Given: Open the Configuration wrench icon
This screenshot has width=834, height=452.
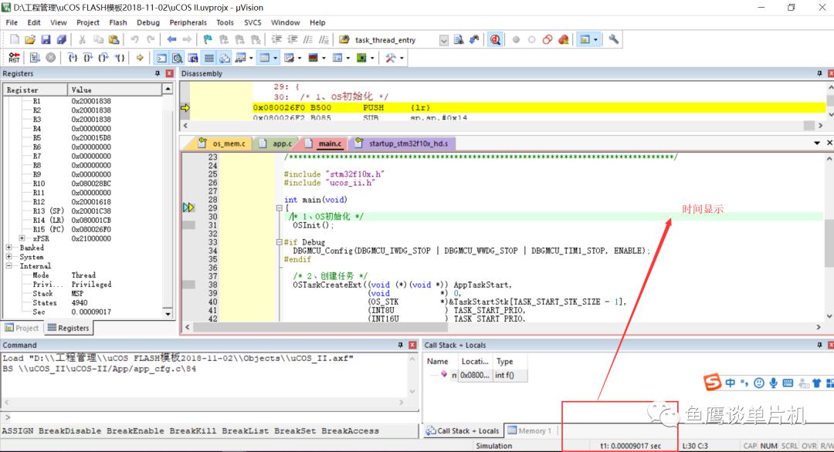Looking at the screenshot, I should 614,39.
